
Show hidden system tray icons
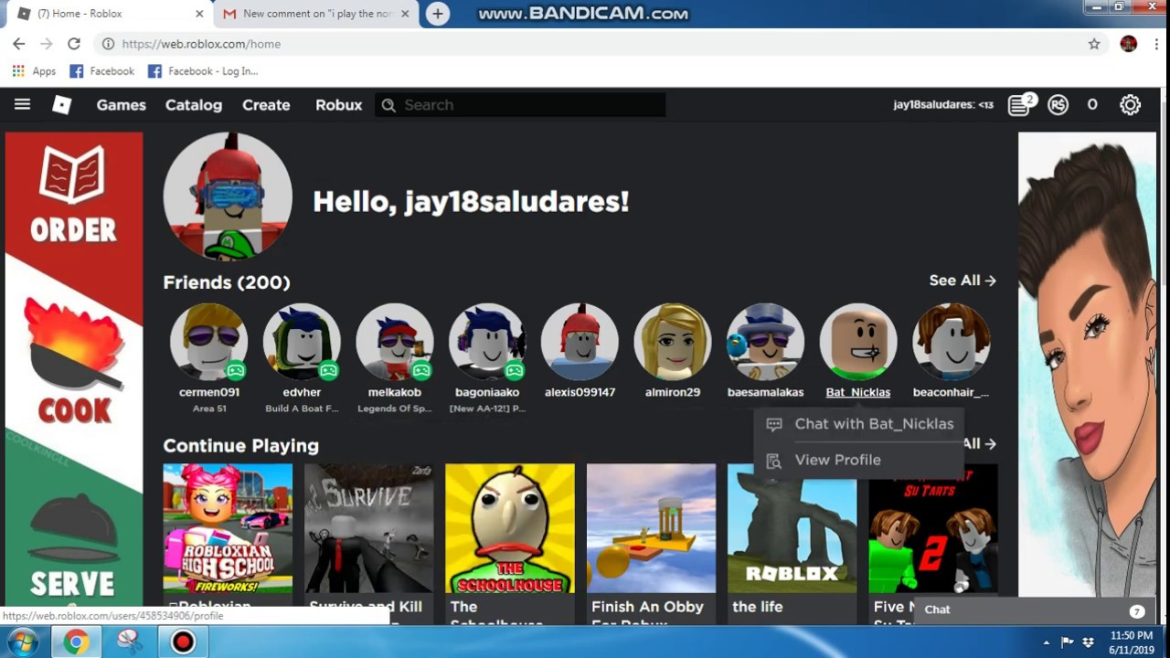coord(1047,642)
